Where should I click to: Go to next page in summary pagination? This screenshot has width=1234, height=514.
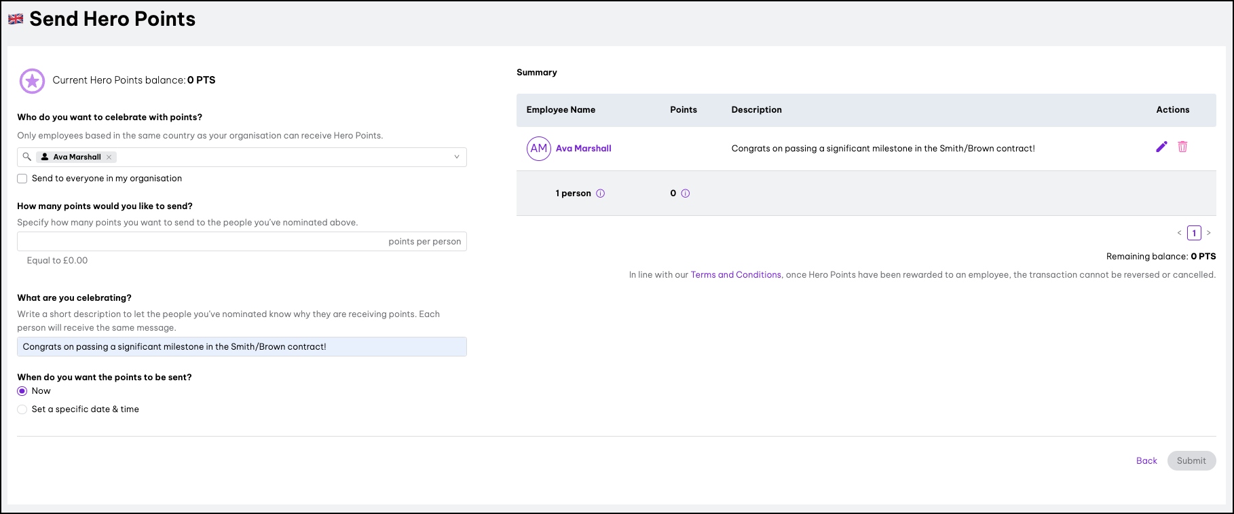click(x=1208, y=233)
